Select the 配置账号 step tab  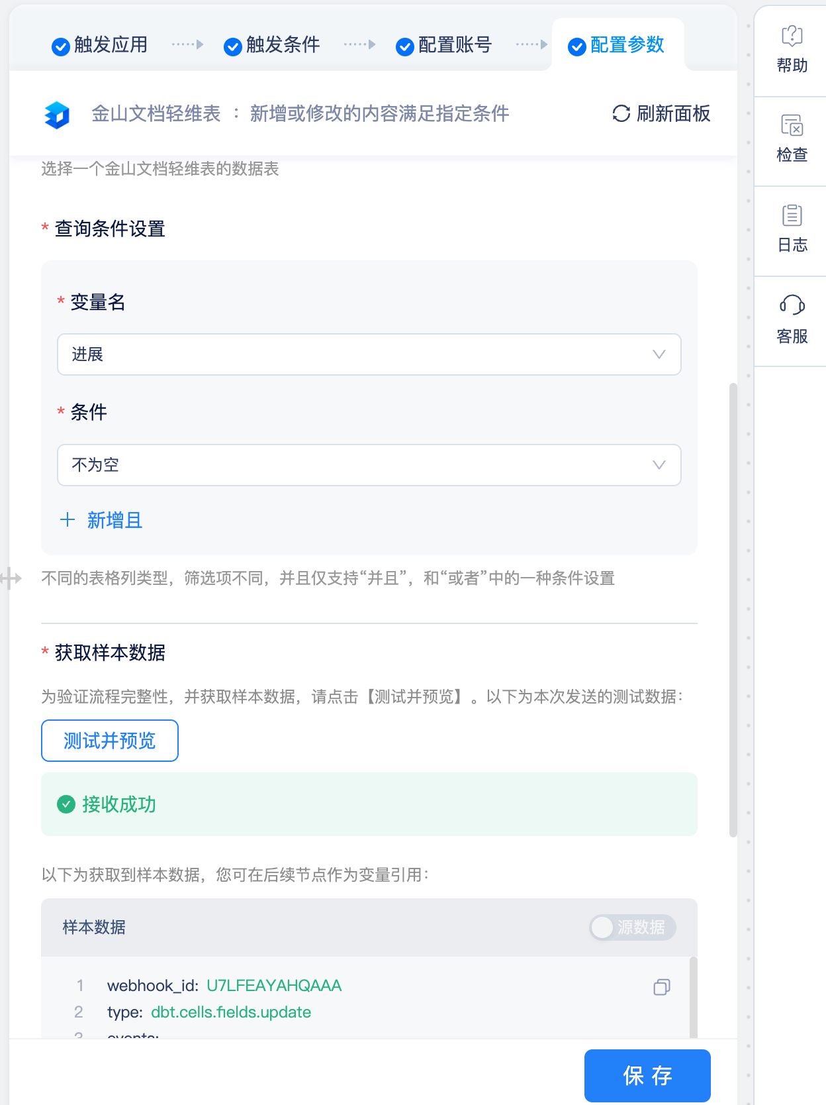coord(444,45)
